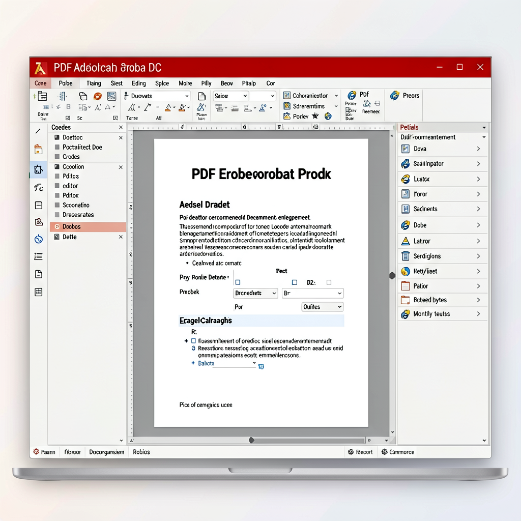
Task: Open the orange clipboard icon in sidebar
Action: pos(39,150)
